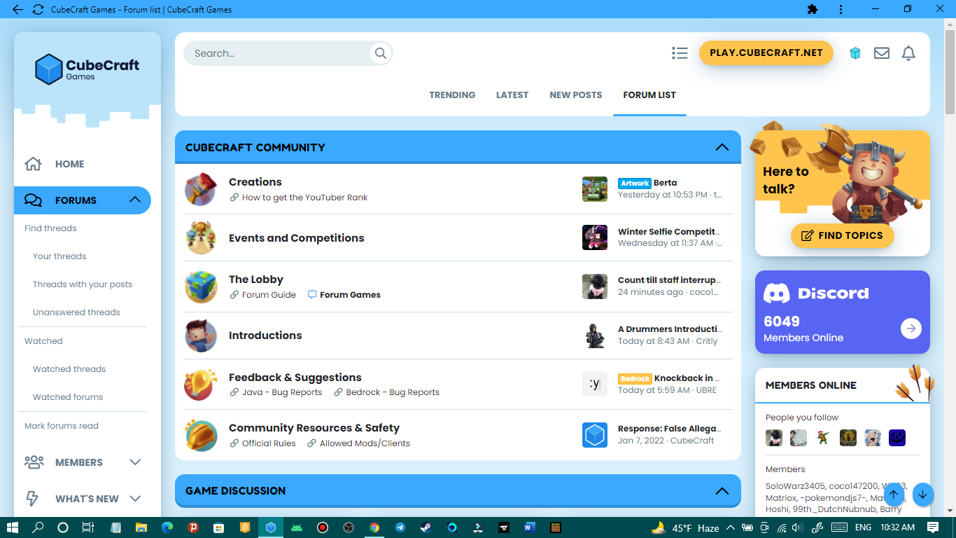Screen dimensions: 956x538
Task: Click the Home house icon in the sidebar
Action: [33, 164]
